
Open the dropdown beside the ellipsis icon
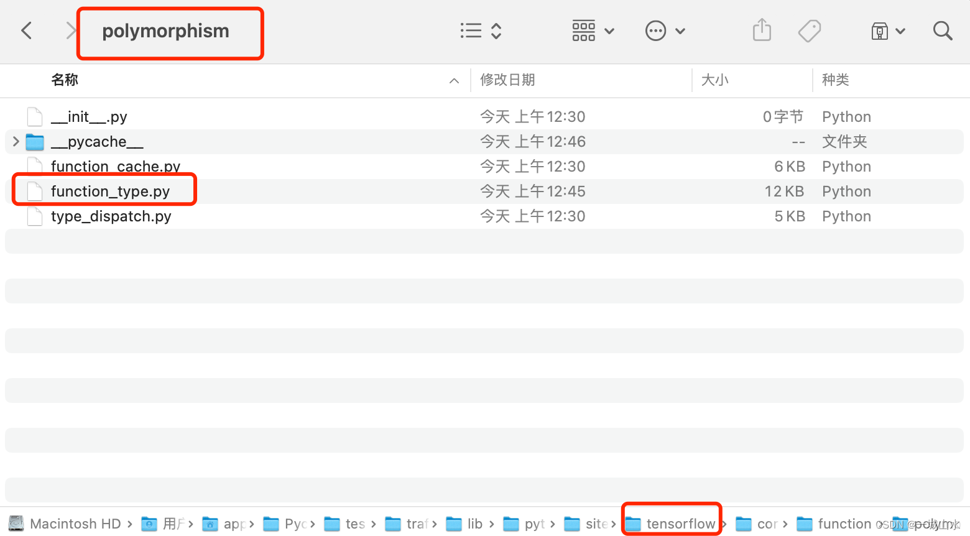coord(680,31)
